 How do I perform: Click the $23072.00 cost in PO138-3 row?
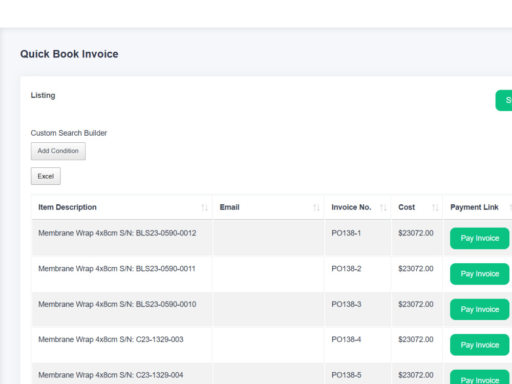[416, 304]
